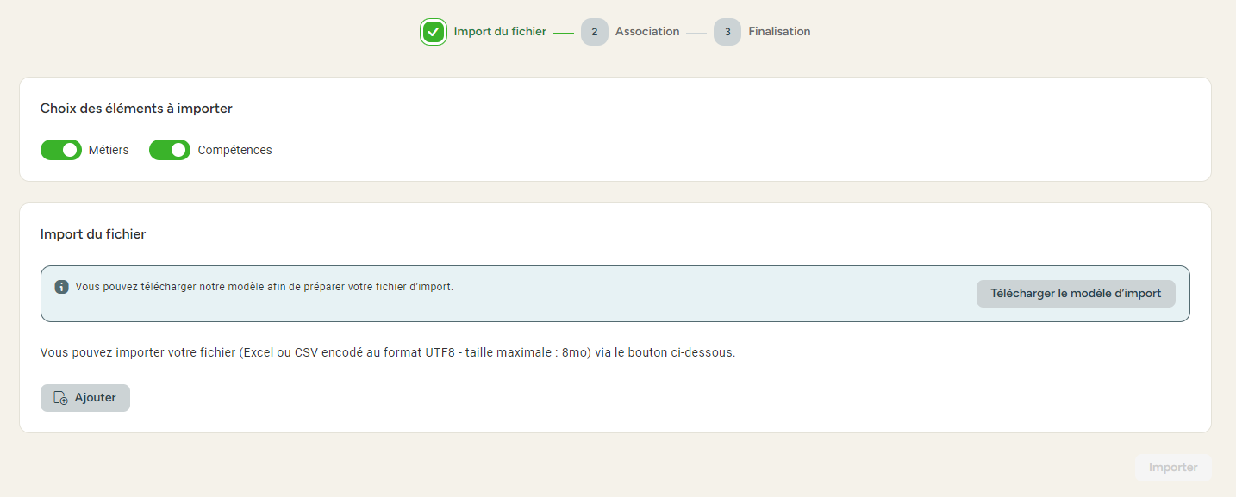Toggle the Métiers switch off
This screenshot has height=497, width=1236.
(61, 150)
